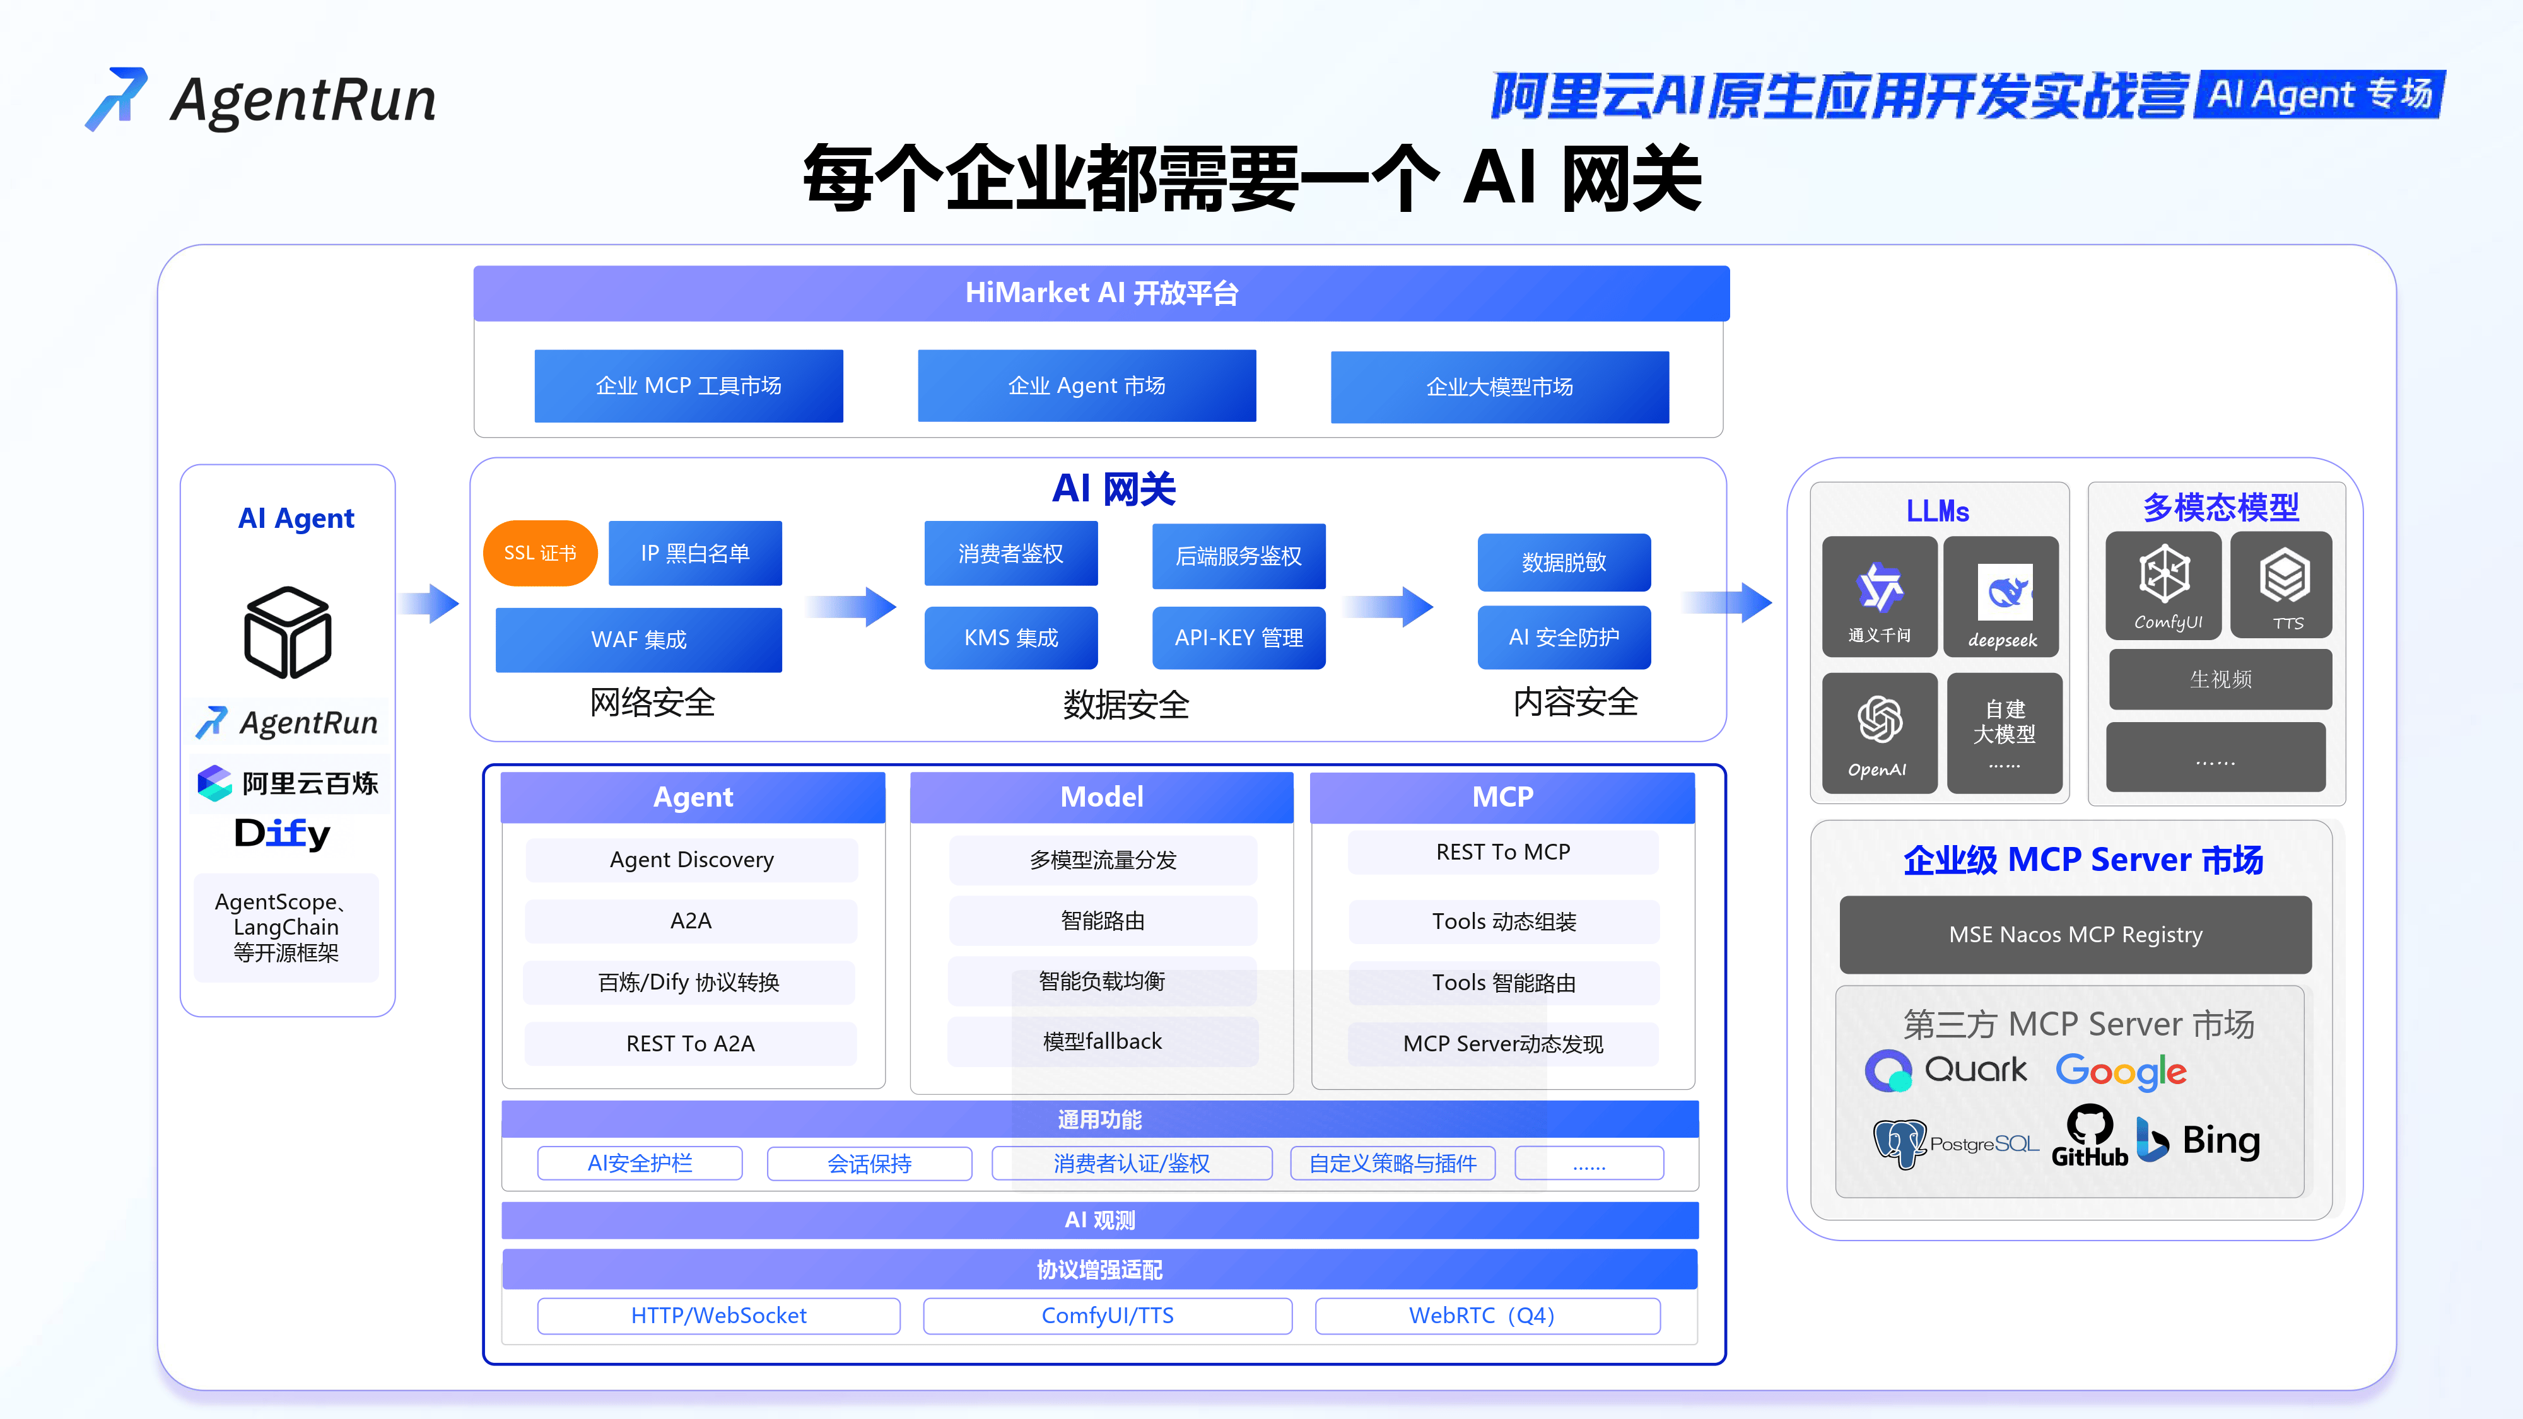Open 企业 MCP 工具市场
Image resolution: width=2523 pixels, height=1419 pixels.
[689, 386]
